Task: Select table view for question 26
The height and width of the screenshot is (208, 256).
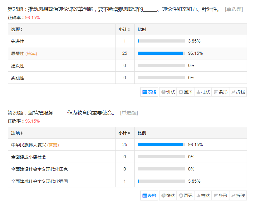Action: pos(149,195)
